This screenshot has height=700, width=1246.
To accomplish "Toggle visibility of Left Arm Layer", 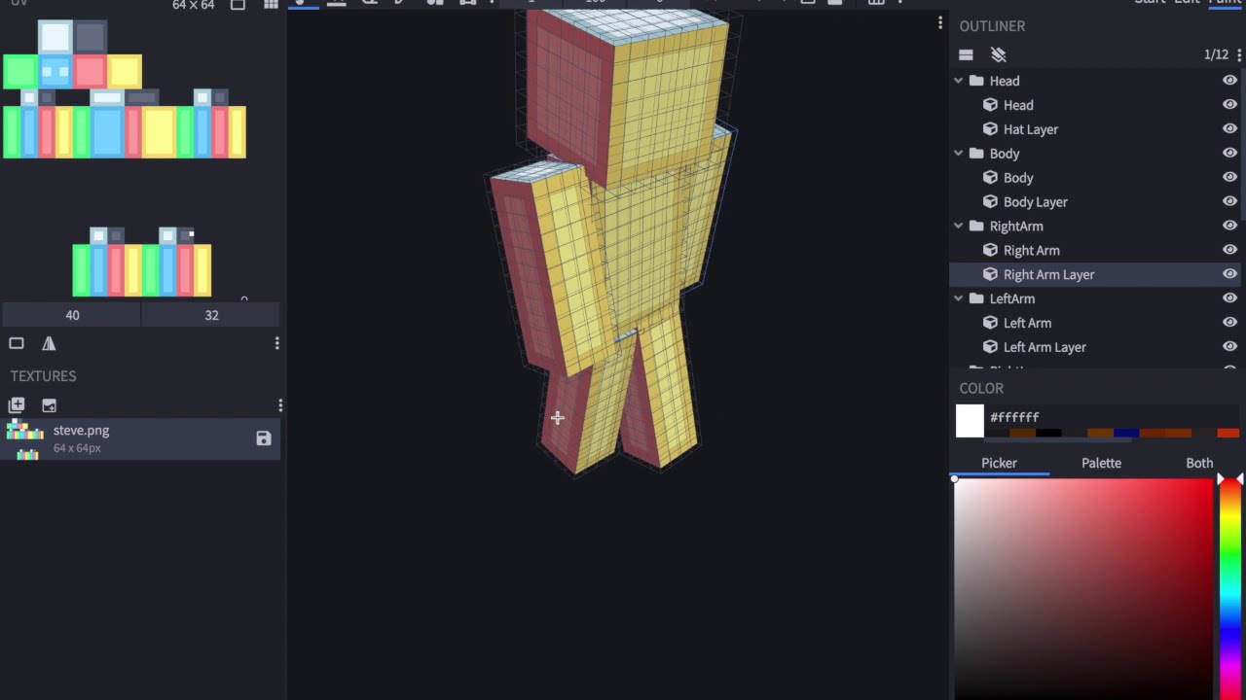I will point(1229,347).
